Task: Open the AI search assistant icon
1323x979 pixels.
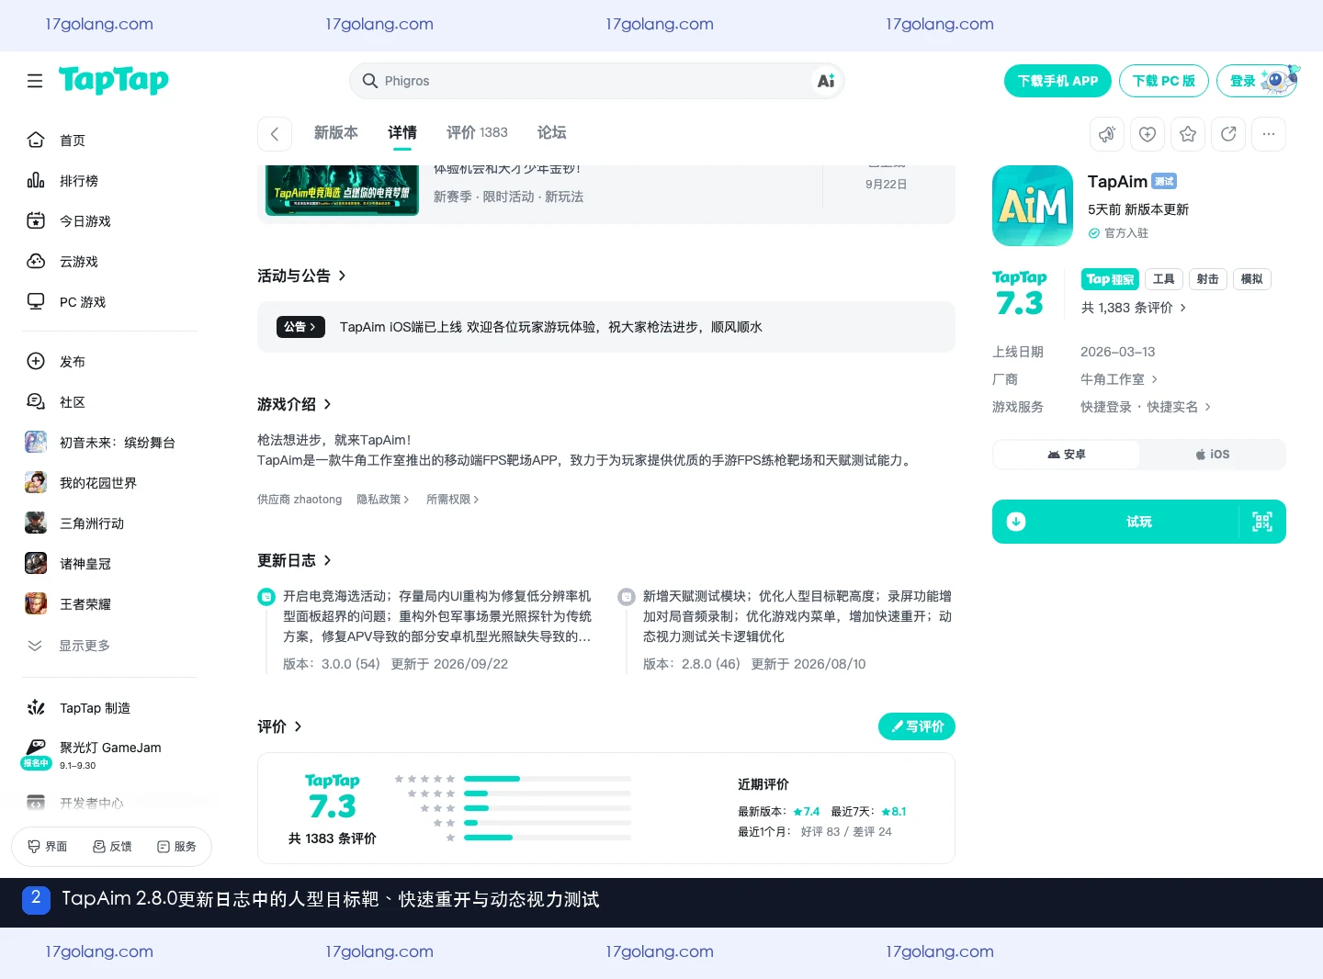Action: [x=826, y=81]
